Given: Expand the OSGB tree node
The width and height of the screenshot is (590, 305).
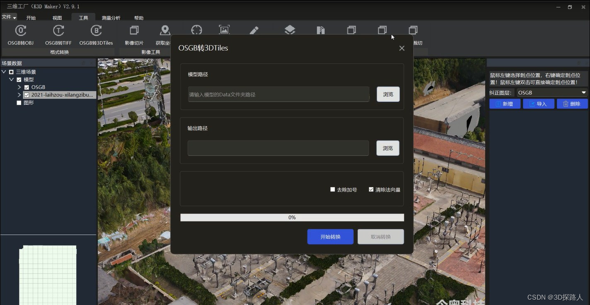Looking at the screenshot, I should pos(19,87).
